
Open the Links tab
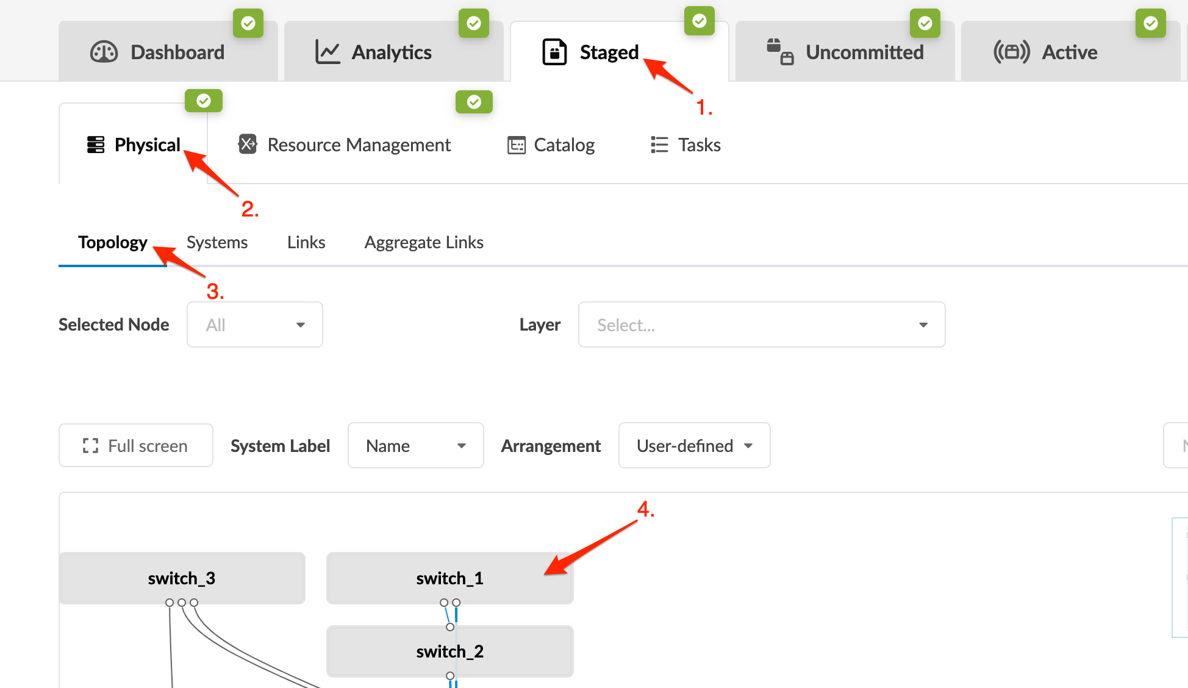[306, 242]
